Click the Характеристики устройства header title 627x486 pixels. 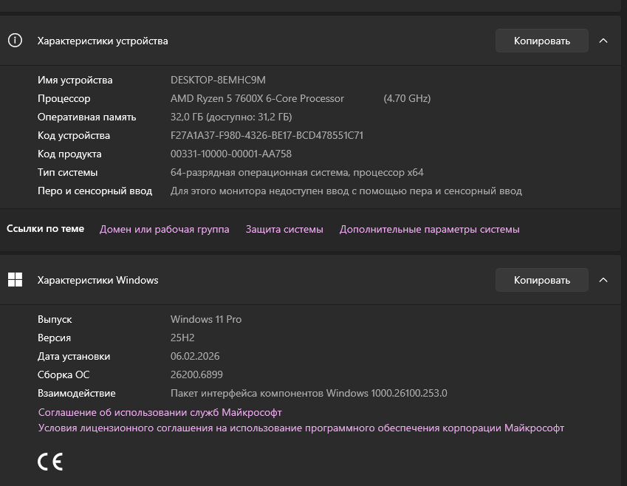(103, 41)
